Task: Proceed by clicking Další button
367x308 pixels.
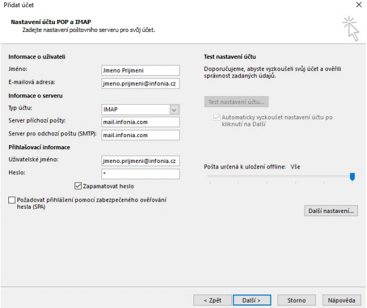Action: 250,300
